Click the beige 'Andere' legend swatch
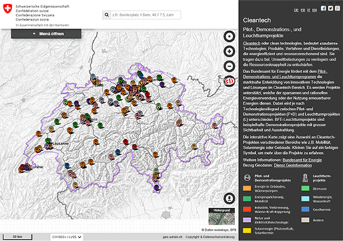This screenshot has height=241, width=343. (305, 220)
